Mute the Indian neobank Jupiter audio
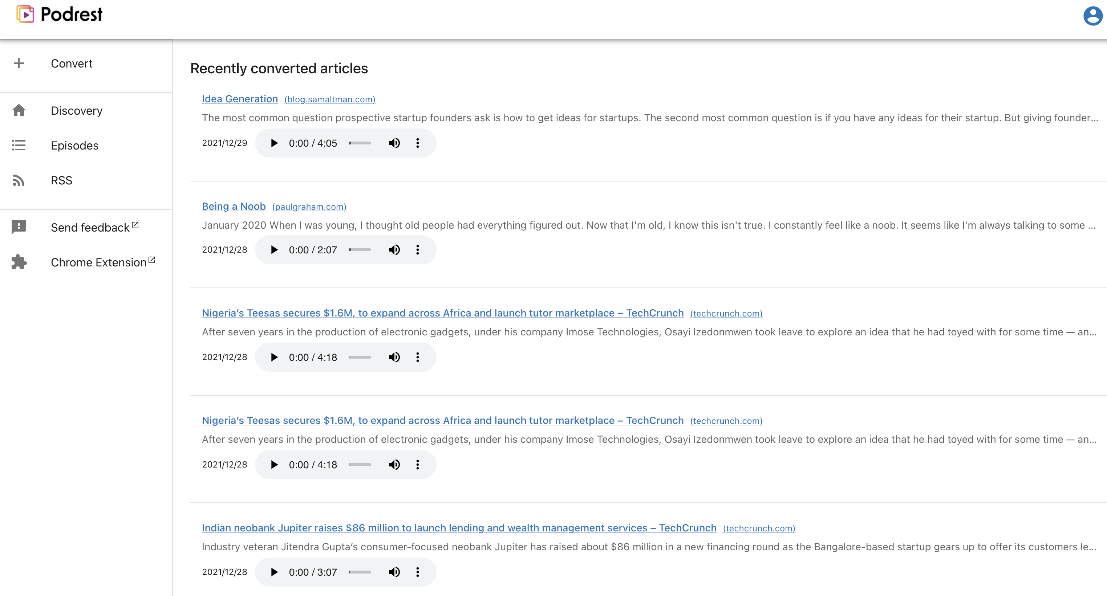 [x=394, y=572]
